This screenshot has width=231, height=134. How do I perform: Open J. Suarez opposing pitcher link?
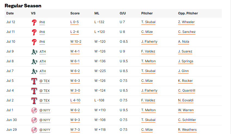185,51
